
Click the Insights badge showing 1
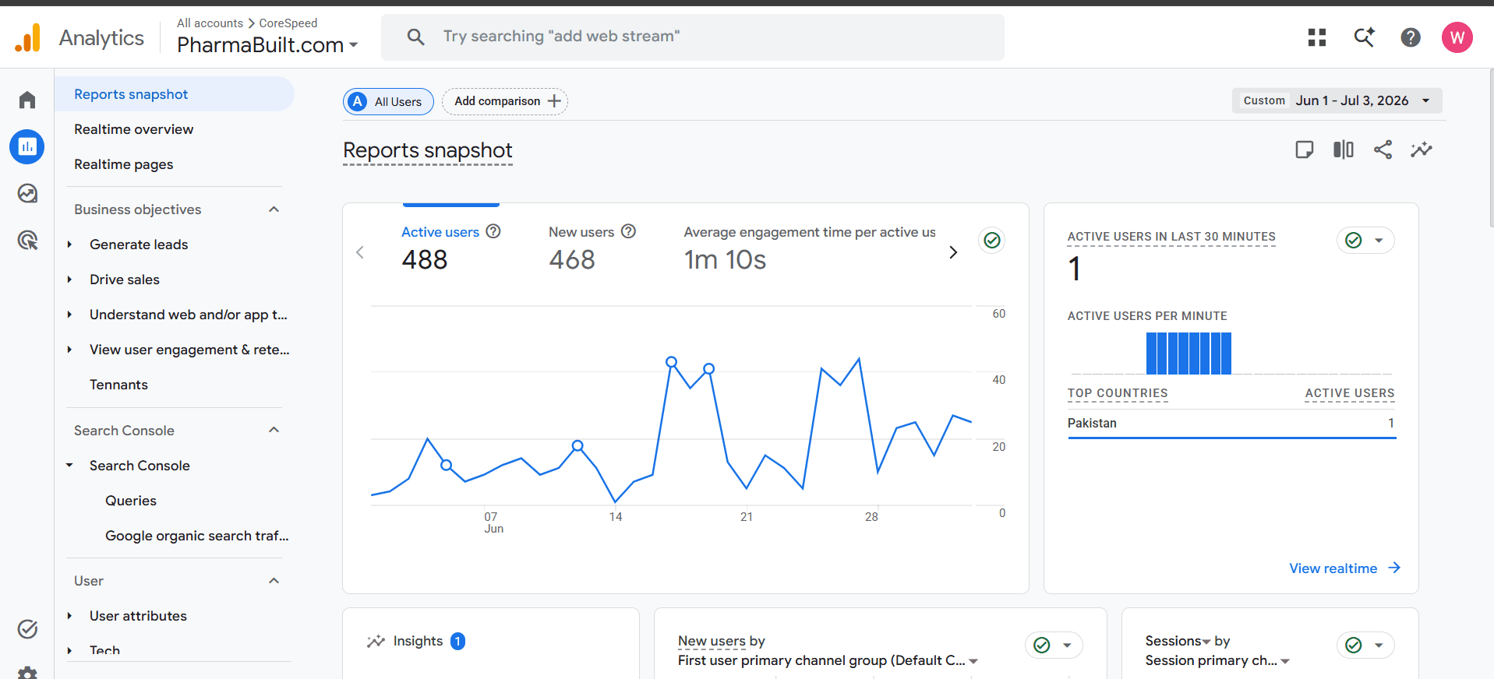point(458,641)
